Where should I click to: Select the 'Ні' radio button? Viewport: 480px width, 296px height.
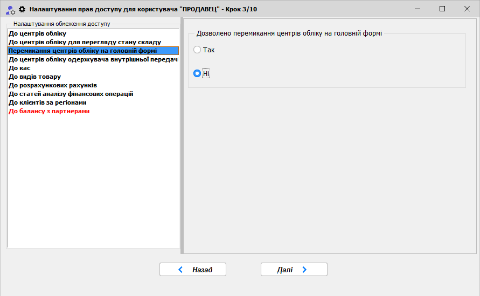(x=197, y=73)
